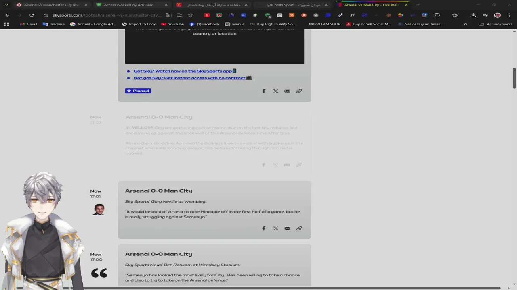
Task: Open Buy High Quality So... bookmark
Action: (273, 24)
